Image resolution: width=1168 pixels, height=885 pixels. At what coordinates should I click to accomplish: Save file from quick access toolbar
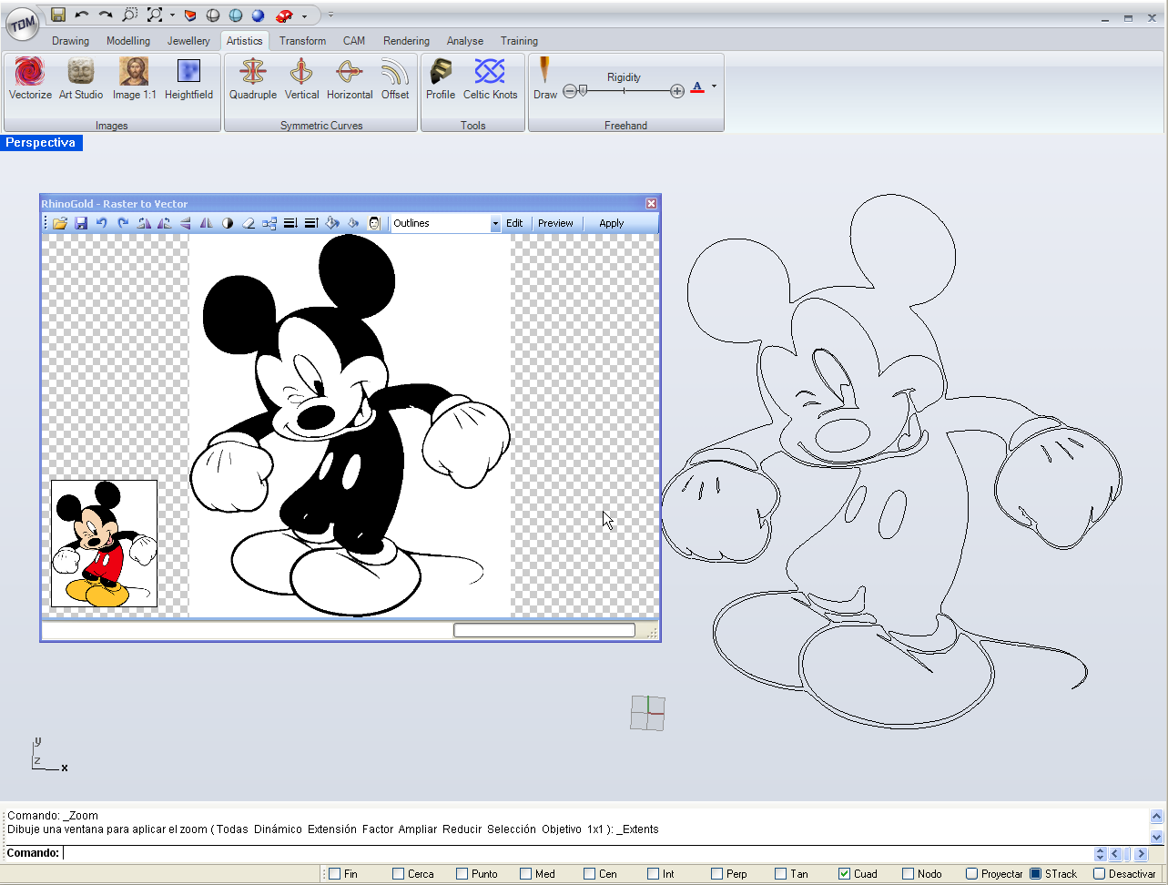[x=58, y=15]
